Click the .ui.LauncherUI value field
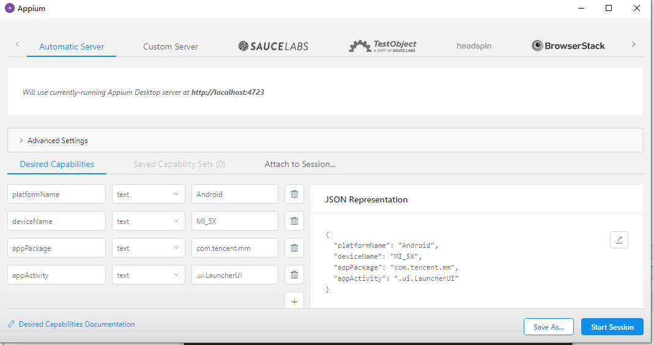 235,275
